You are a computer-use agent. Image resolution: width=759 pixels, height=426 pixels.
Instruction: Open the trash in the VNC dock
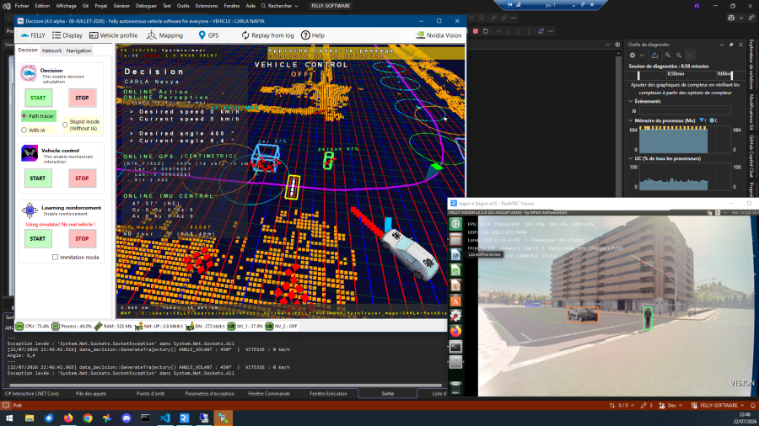(x=455, y=387)
